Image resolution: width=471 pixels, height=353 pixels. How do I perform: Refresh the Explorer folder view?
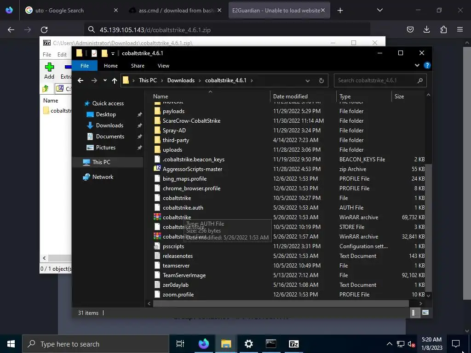[322, 80]
